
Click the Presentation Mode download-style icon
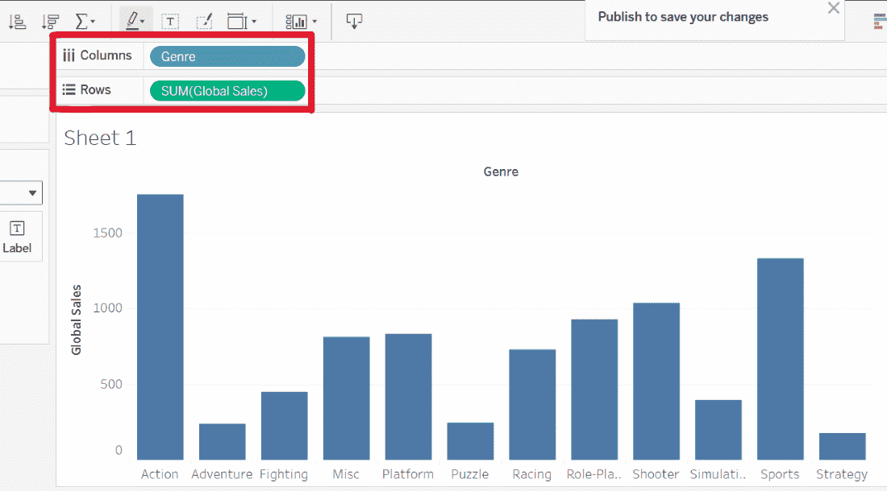coord(354,22)
